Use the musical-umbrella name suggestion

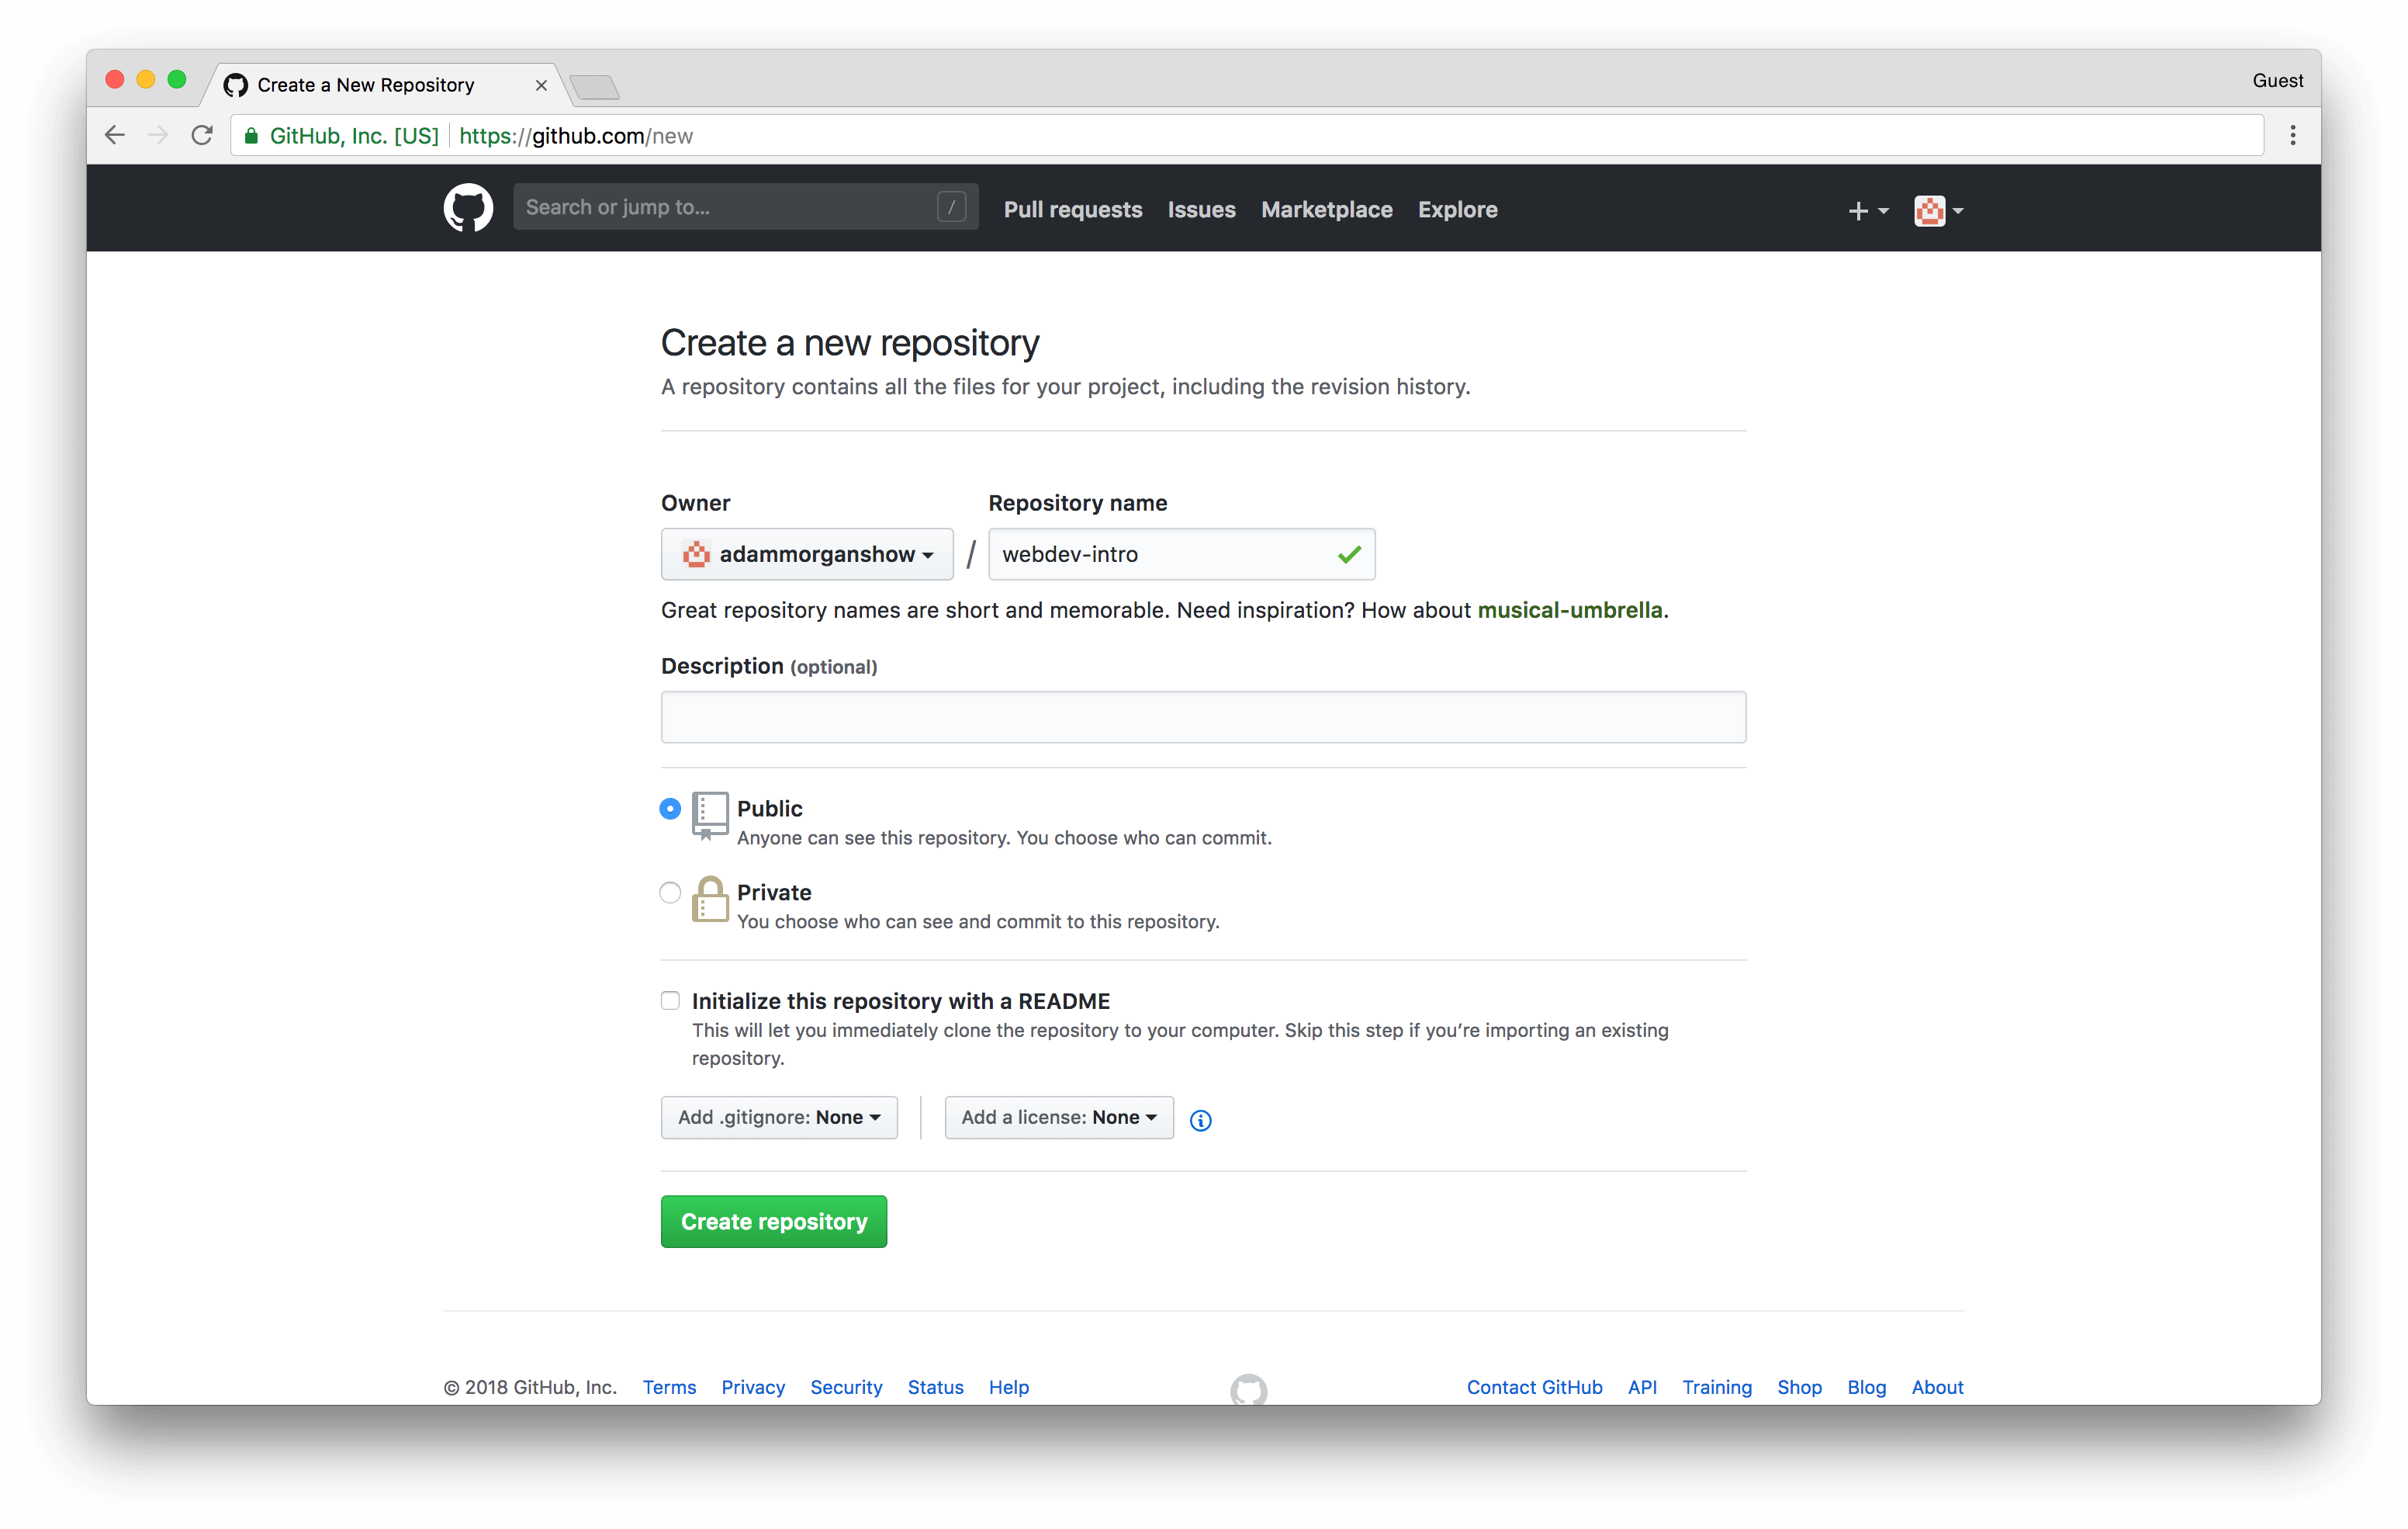[x=1570, y=609]
